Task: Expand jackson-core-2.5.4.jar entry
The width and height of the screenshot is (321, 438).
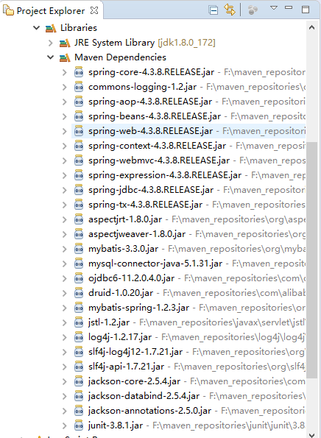Action: coord(65,381)
